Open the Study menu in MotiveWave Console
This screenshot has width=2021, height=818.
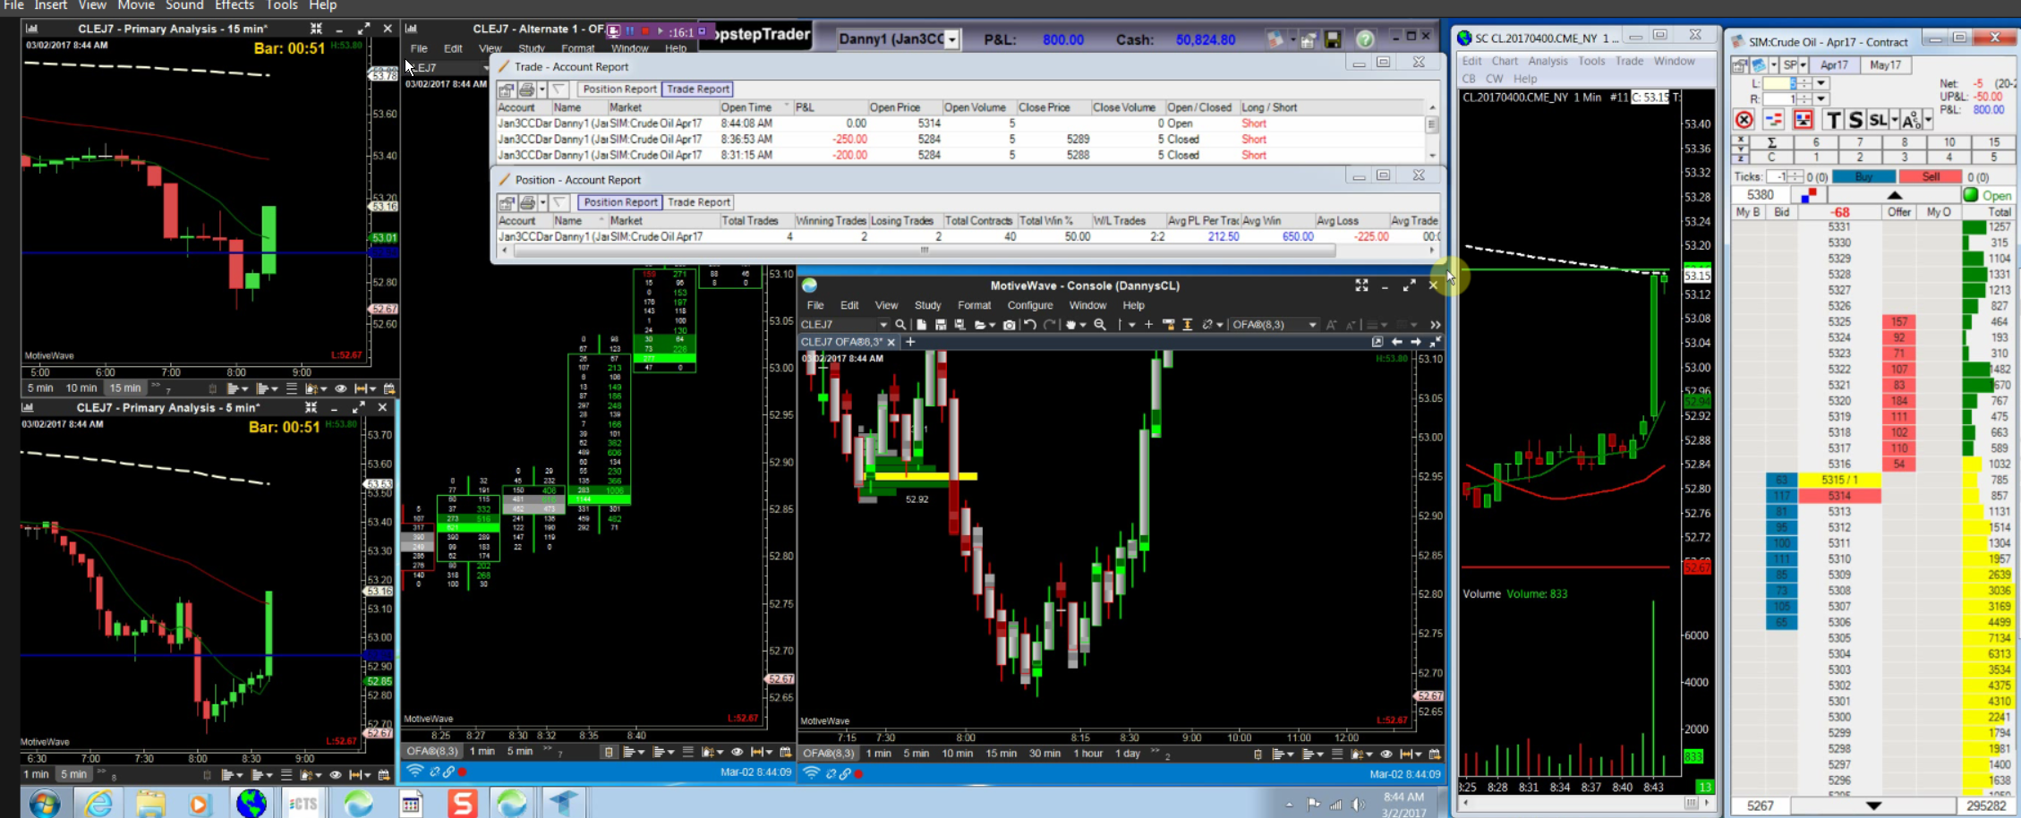click(x=927, y=305)
